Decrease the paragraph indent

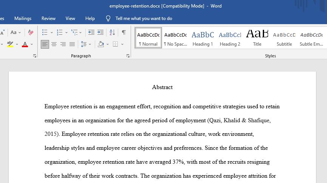click(x=91, y=32)
